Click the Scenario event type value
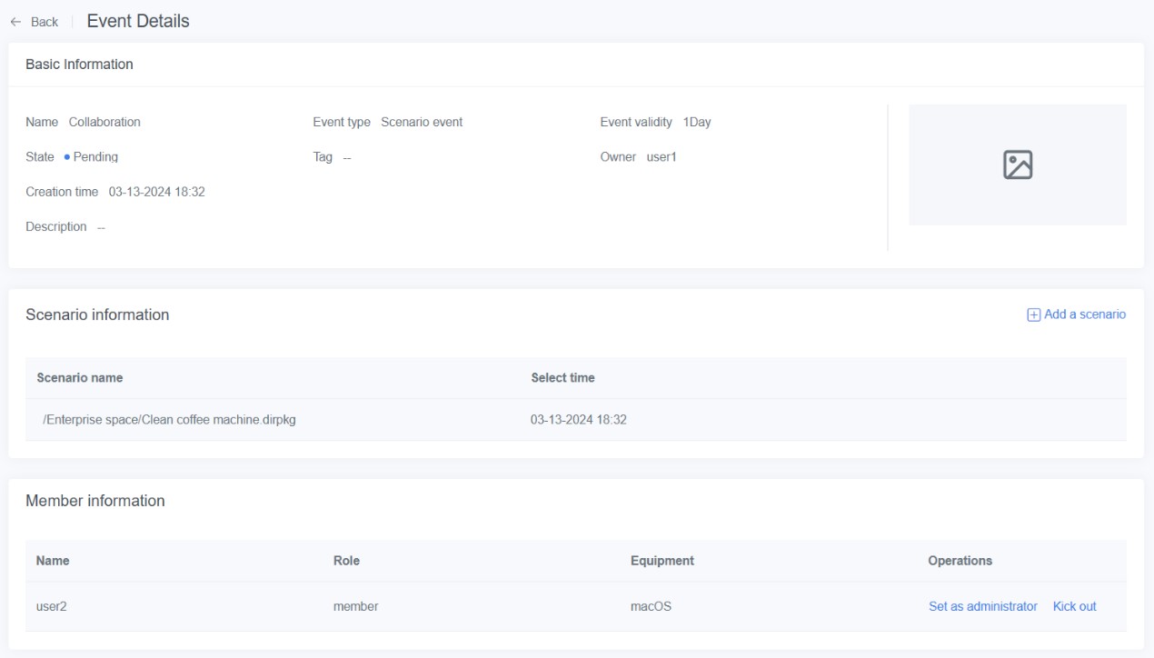The height and width of the screenshot is (658, 1154). click(422, 123)
